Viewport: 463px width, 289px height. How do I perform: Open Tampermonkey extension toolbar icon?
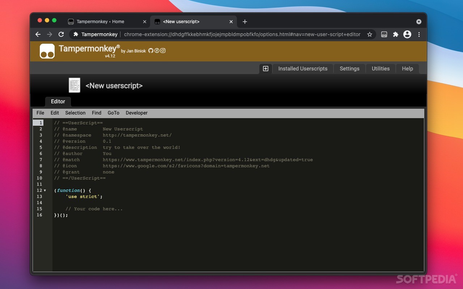(384, 34)
